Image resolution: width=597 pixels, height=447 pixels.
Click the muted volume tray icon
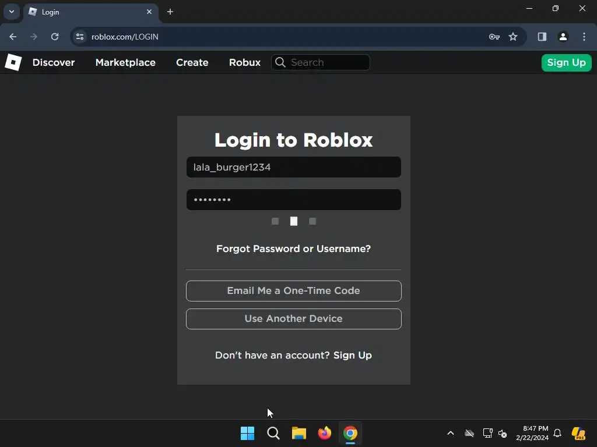click(x=503, y=433)
